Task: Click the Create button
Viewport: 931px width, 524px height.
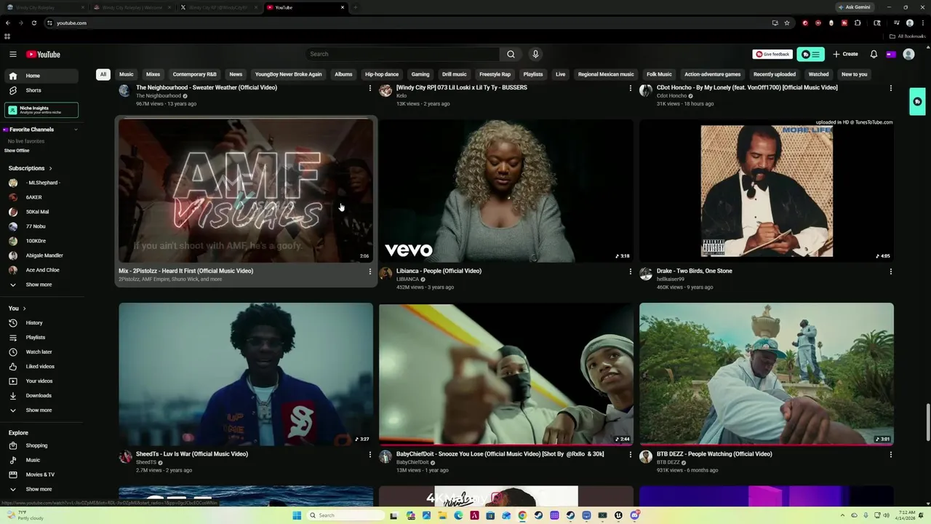Action: 846,54
